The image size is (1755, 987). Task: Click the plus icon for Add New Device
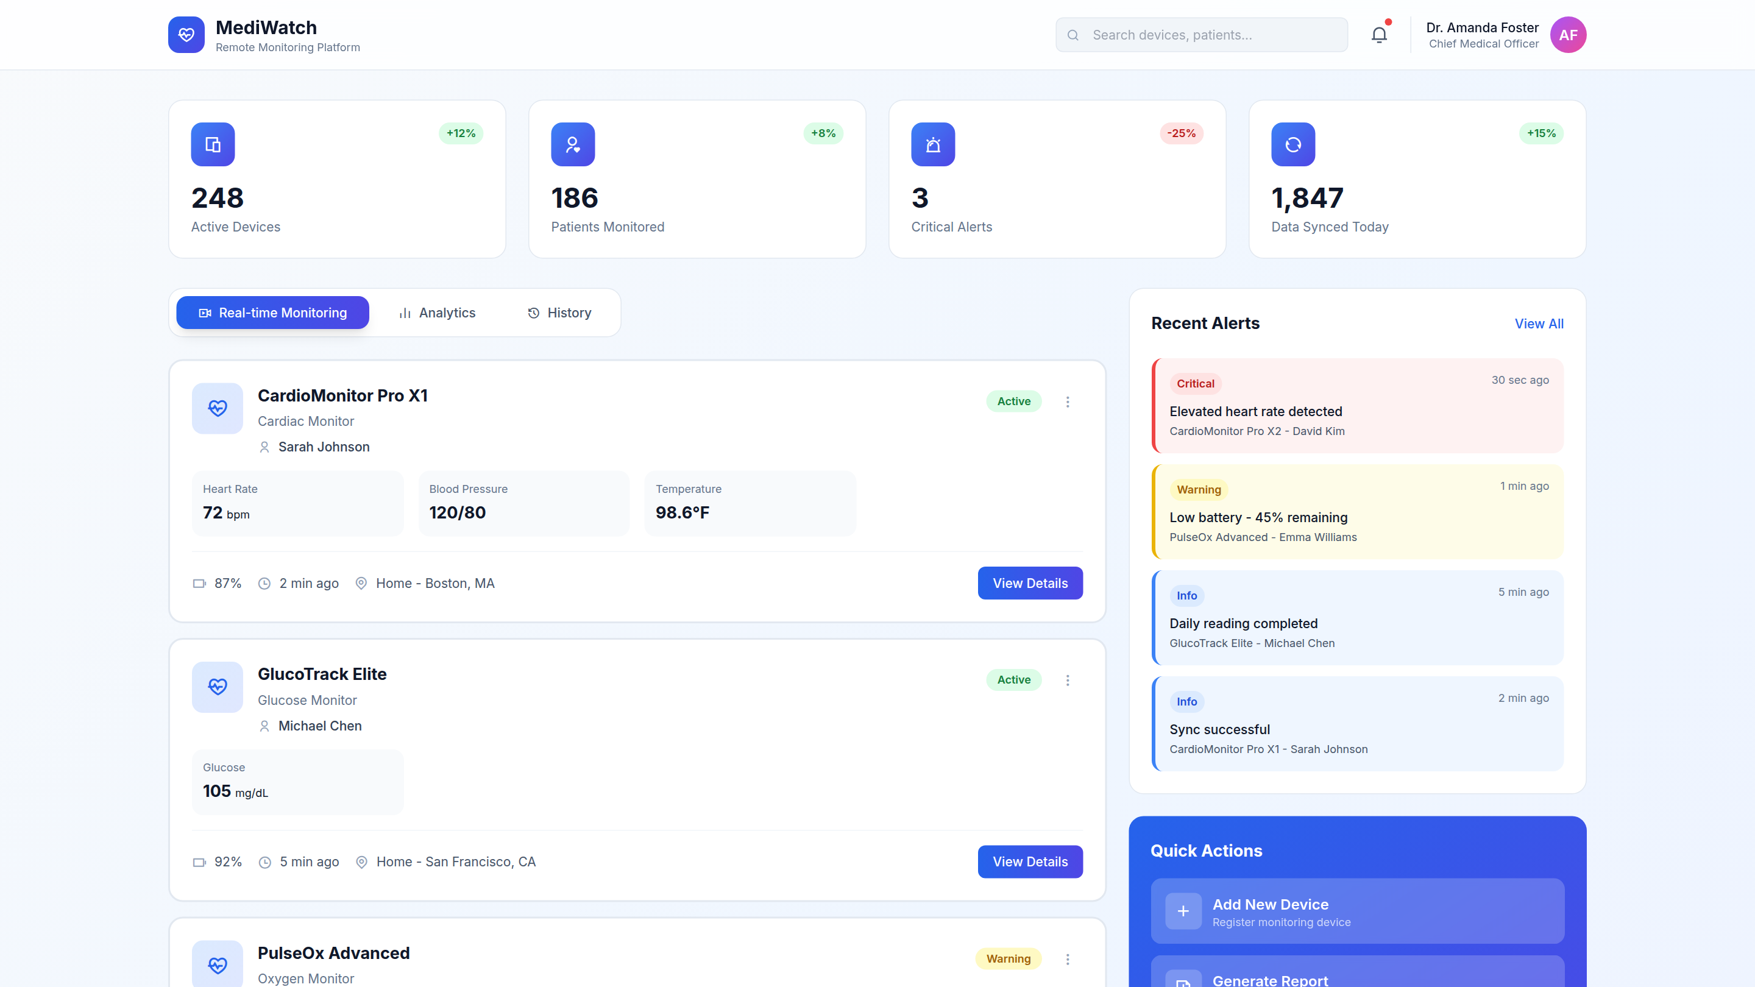(x=1183, y=911)
